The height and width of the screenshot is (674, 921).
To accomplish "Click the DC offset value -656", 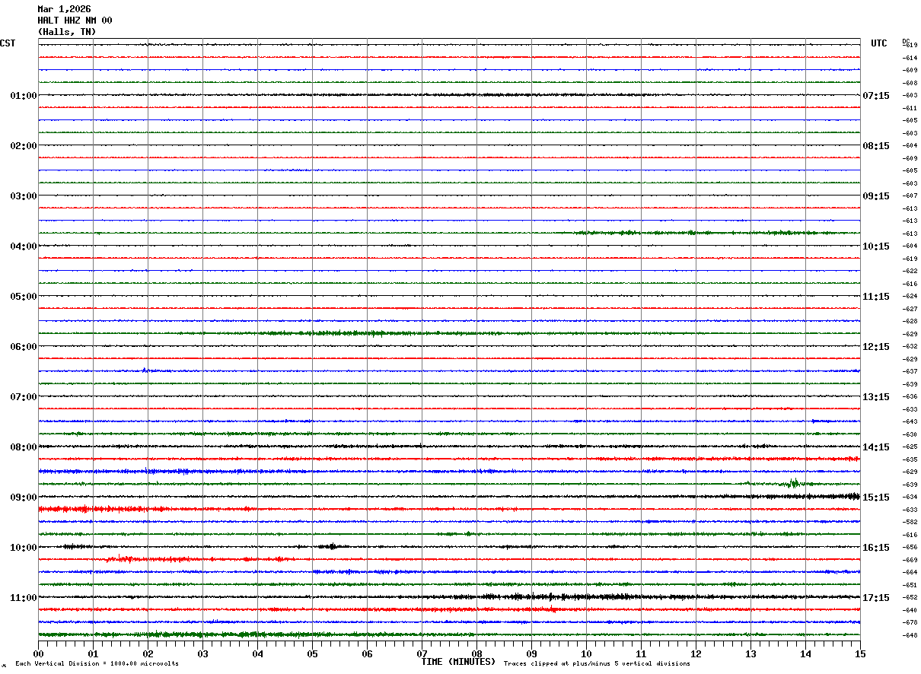I will [910, 547].
